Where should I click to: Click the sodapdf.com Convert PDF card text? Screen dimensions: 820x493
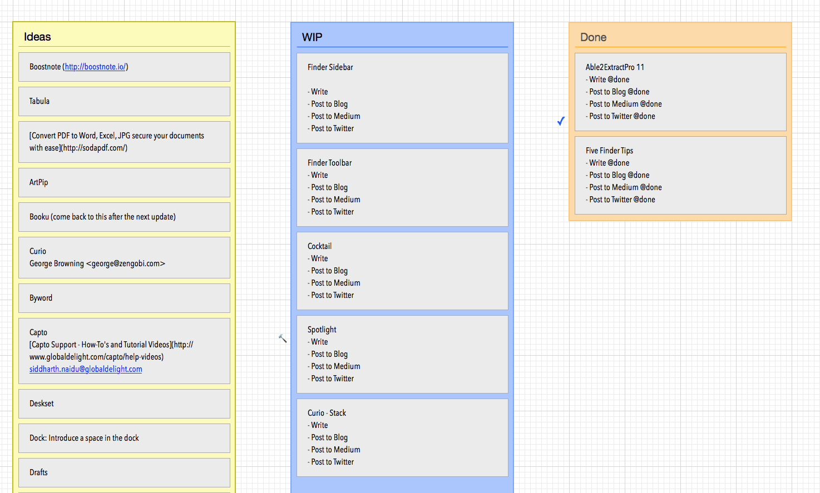click(117, 142)
